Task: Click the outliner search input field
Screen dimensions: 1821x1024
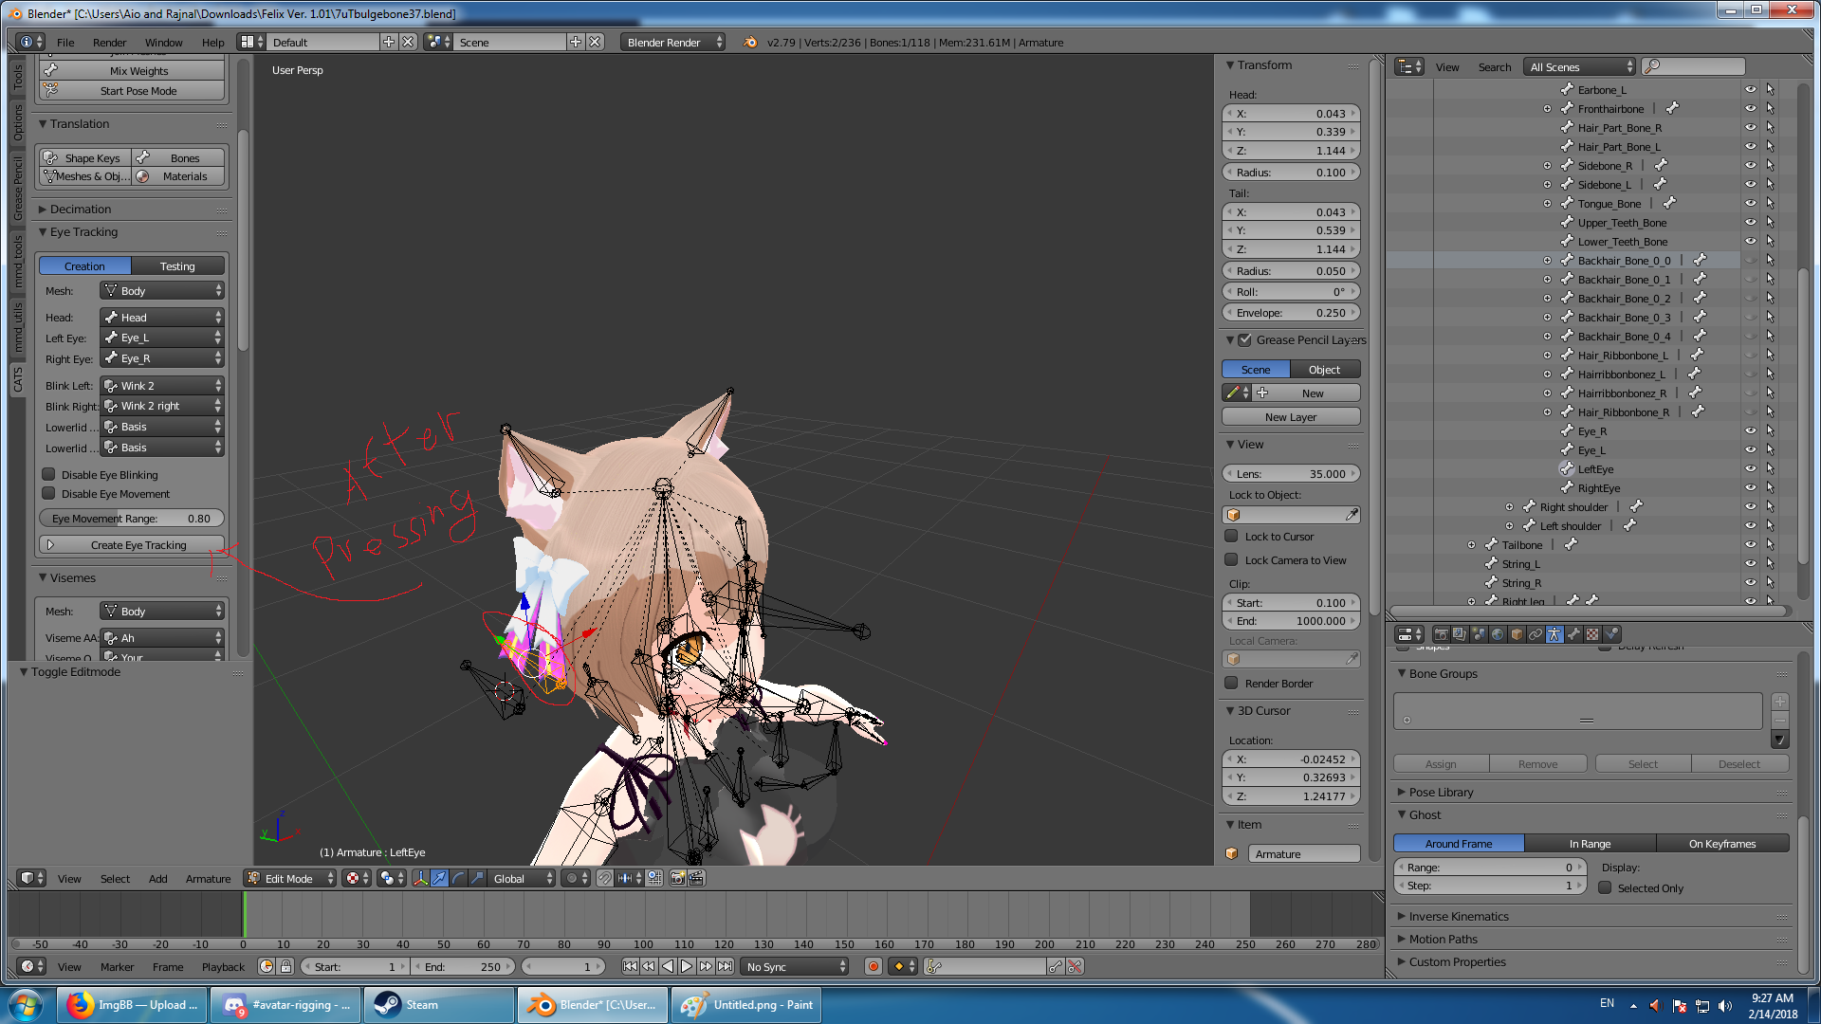Action: click(x=1693, y=66)
